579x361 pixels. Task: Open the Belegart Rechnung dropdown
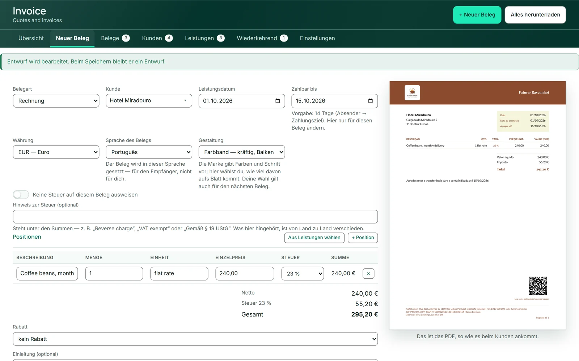click(56, 101)
